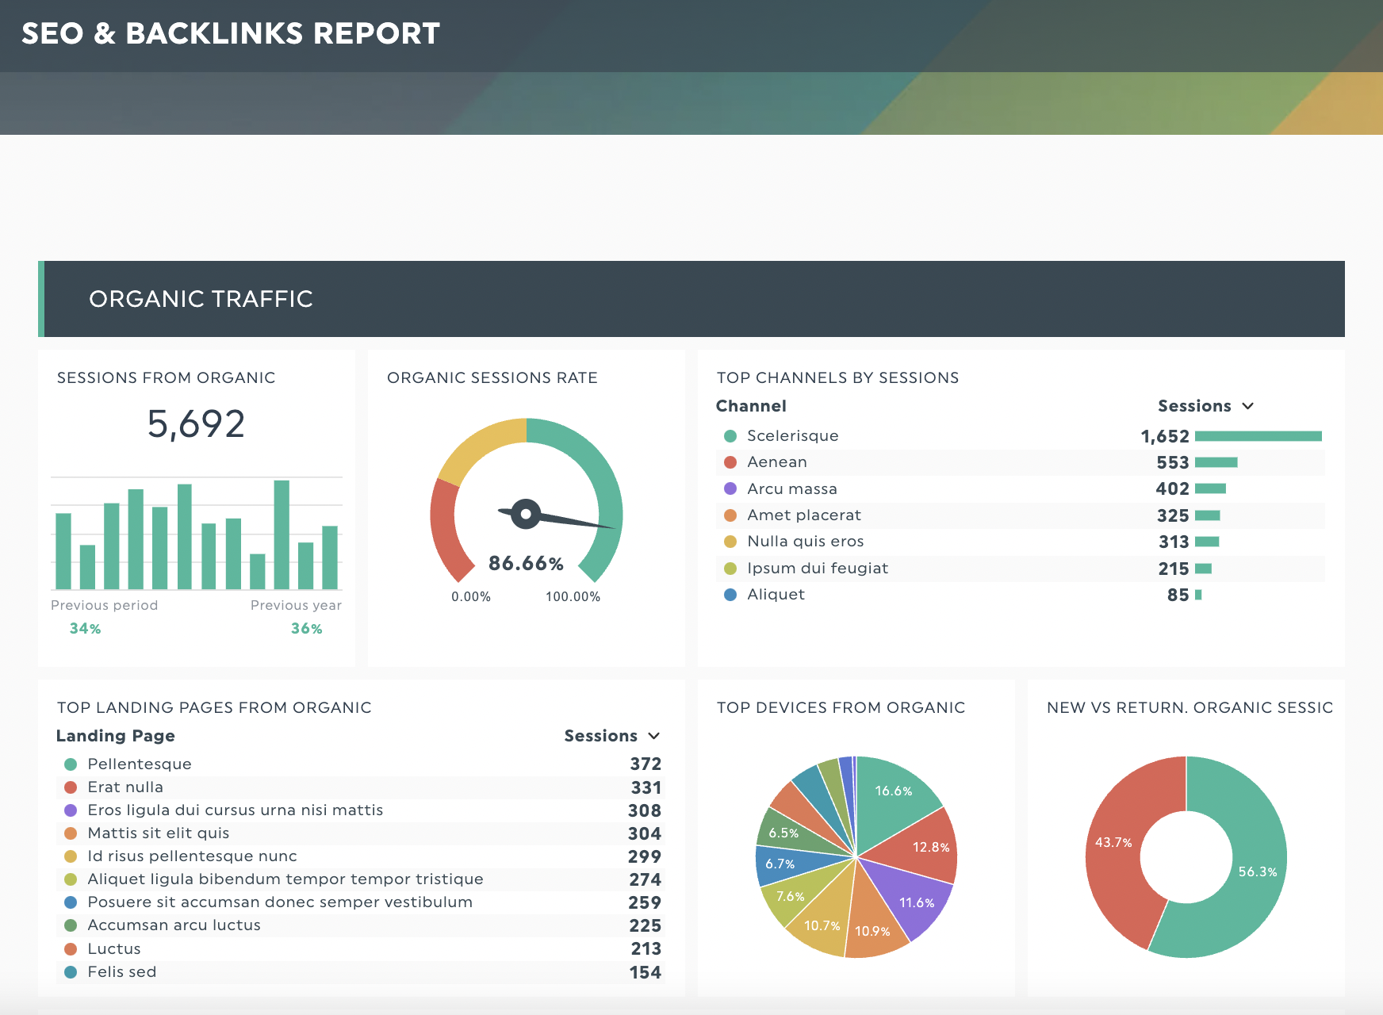
Task: Click the tallest bar in sessions chart
Action: click(x=282, y=534)
